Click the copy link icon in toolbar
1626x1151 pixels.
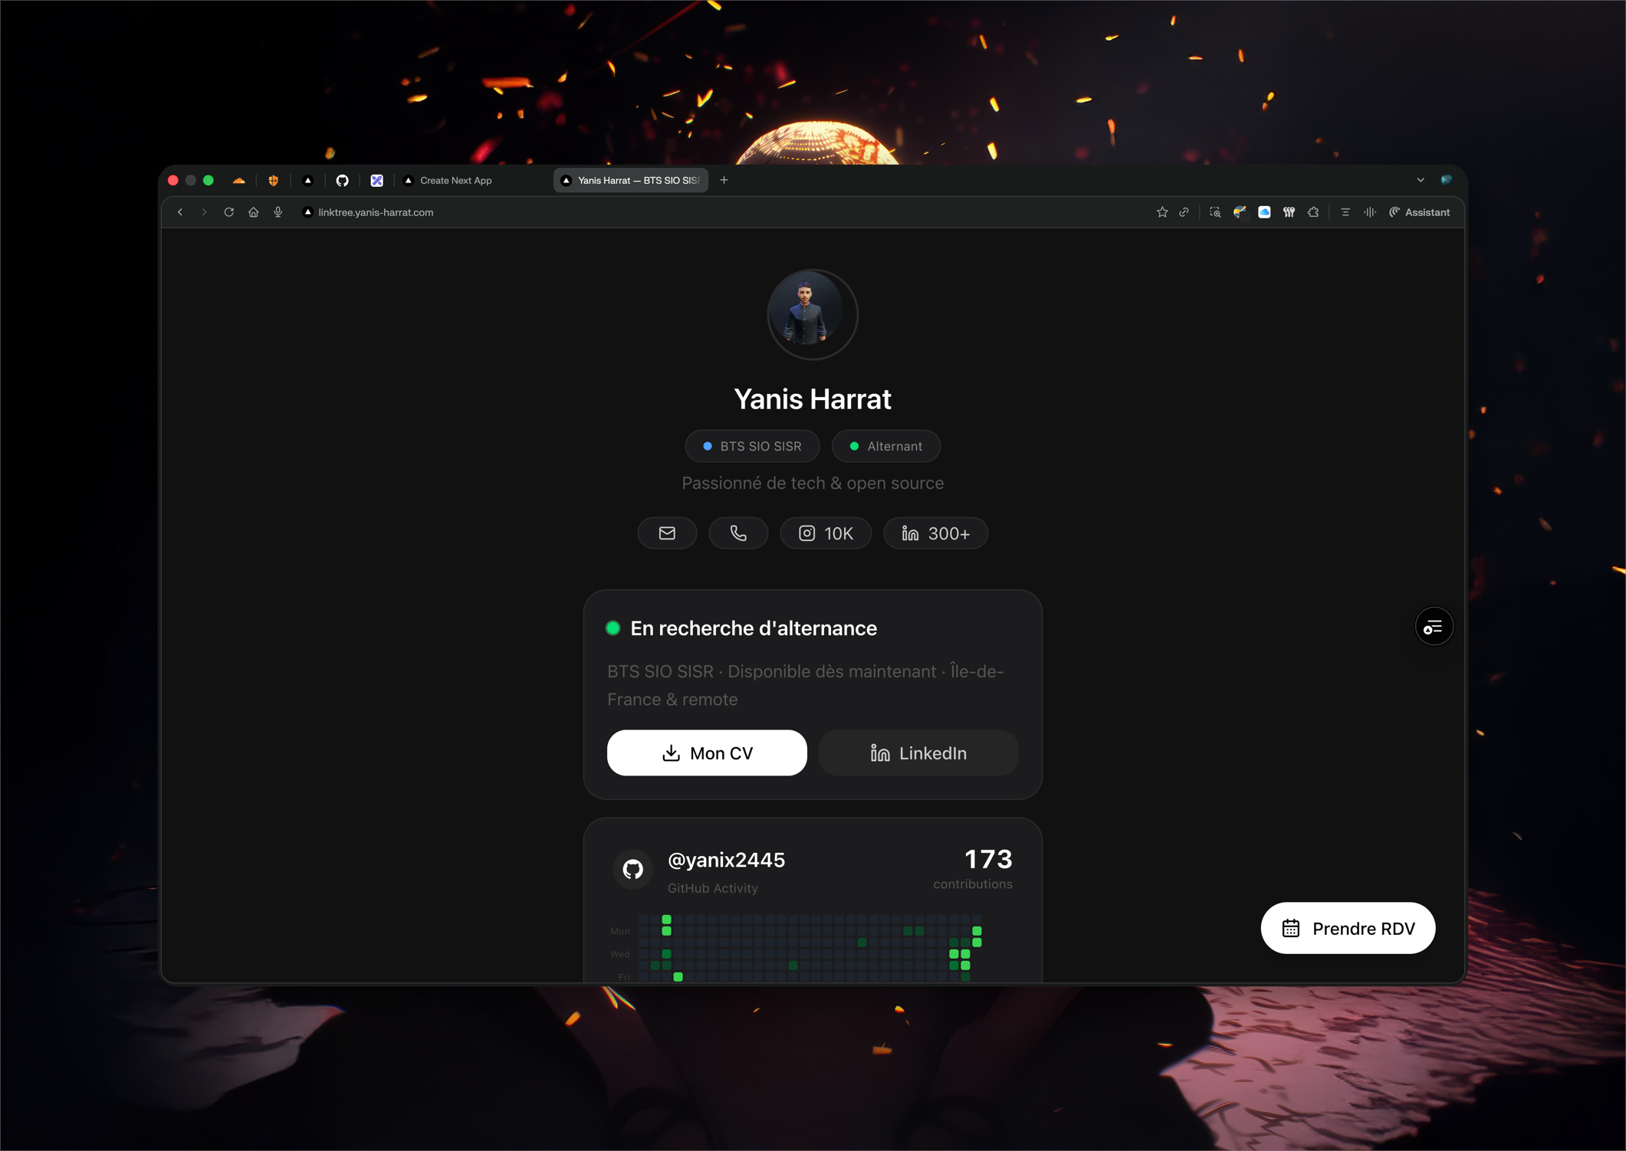pos(1184,212)
